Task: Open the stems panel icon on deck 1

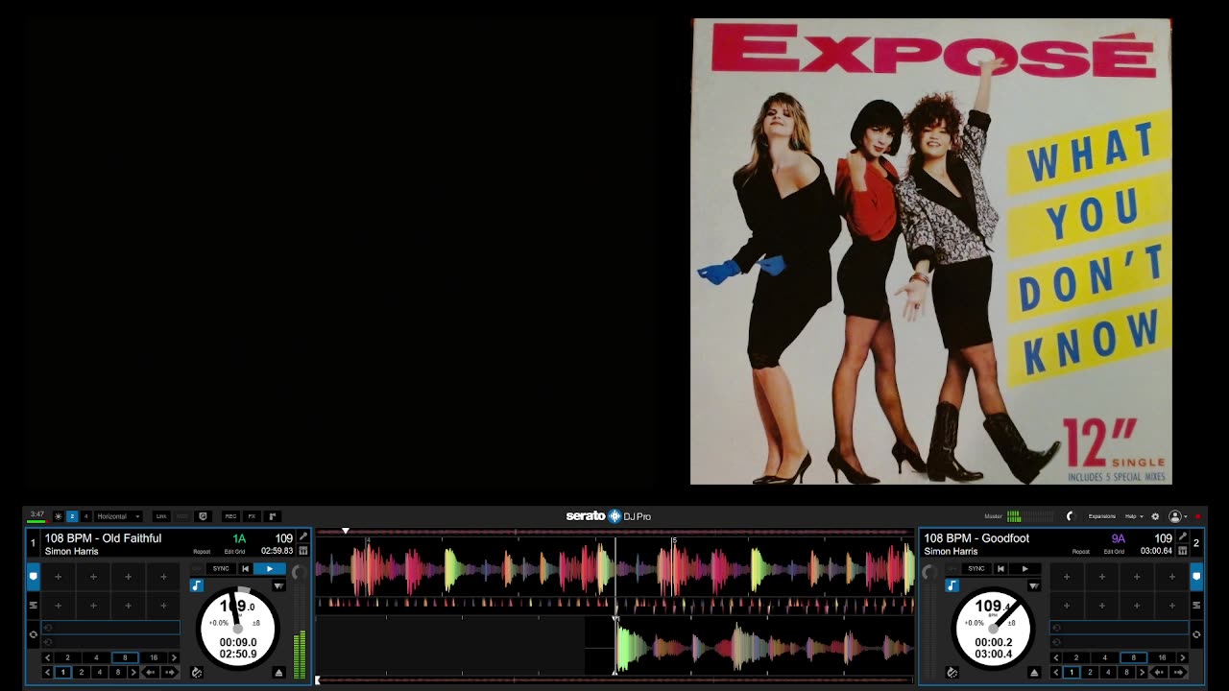Action: (303, 551)
